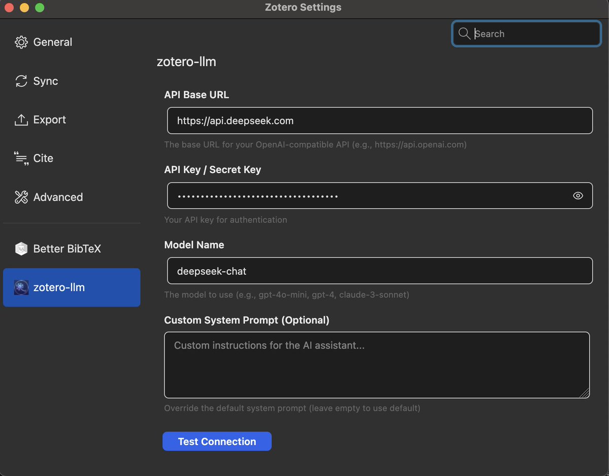Go to Export settings
Image resolution: width=609 pixels, height=476 pixels.
(x=72, y=120)
